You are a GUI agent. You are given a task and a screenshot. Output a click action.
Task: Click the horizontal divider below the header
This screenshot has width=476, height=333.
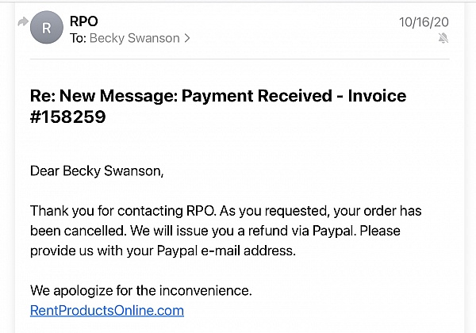point(240,59)
